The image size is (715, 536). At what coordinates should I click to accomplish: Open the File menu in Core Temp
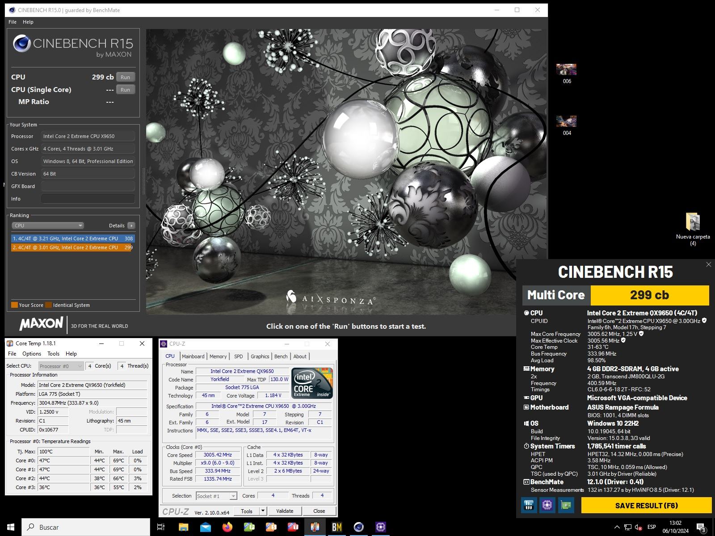click(12, 354)
